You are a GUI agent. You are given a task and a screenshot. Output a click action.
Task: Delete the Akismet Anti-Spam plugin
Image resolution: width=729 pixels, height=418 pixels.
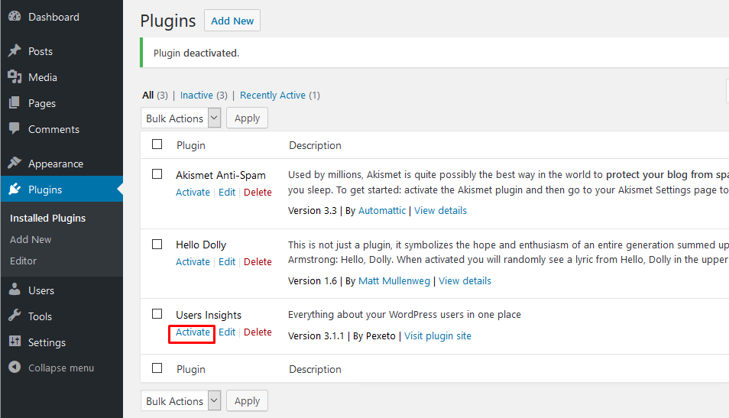(x=258, y=193)
